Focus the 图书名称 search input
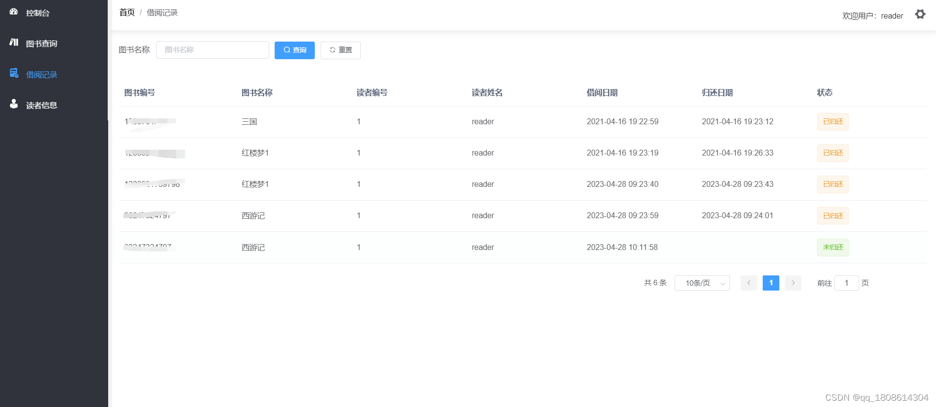The width and height of the screenshot is (936, 407). 212,50
